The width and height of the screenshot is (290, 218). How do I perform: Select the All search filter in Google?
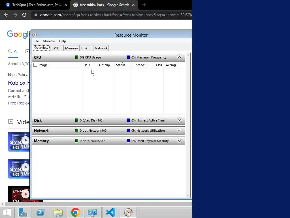[x=13, y=52]
